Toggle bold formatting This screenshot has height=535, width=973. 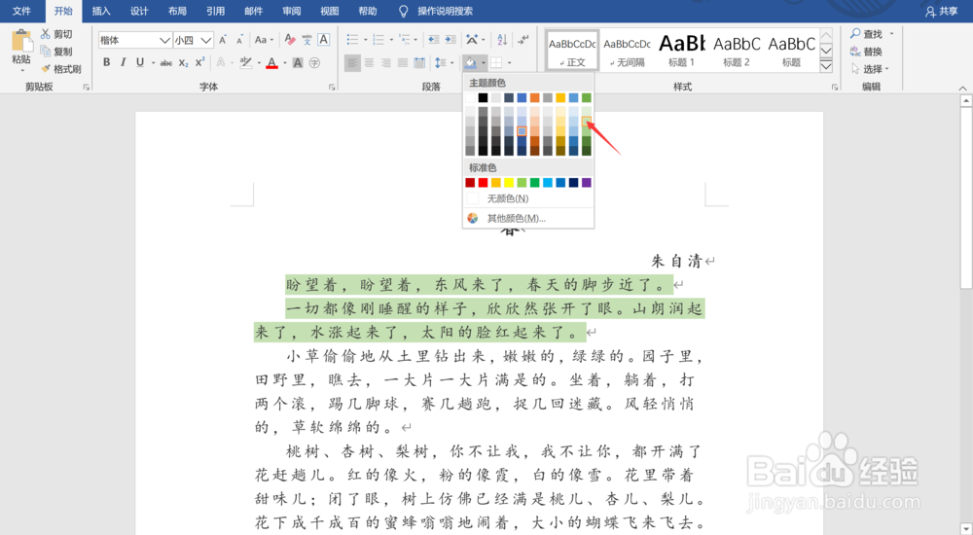(x=107, y=62)
